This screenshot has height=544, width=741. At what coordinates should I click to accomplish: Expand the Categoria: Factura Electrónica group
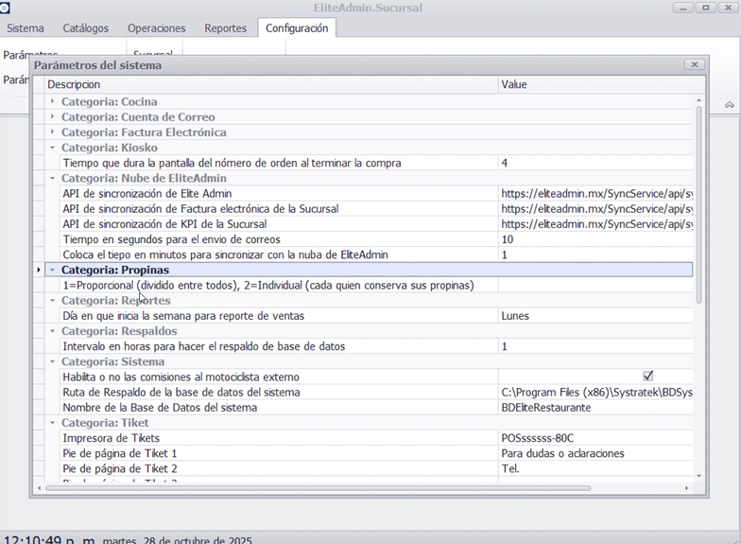(53, 132)
